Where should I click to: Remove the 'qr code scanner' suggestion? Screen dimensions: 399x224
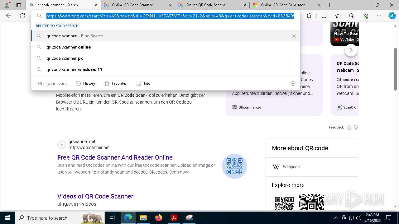point(294,36)
